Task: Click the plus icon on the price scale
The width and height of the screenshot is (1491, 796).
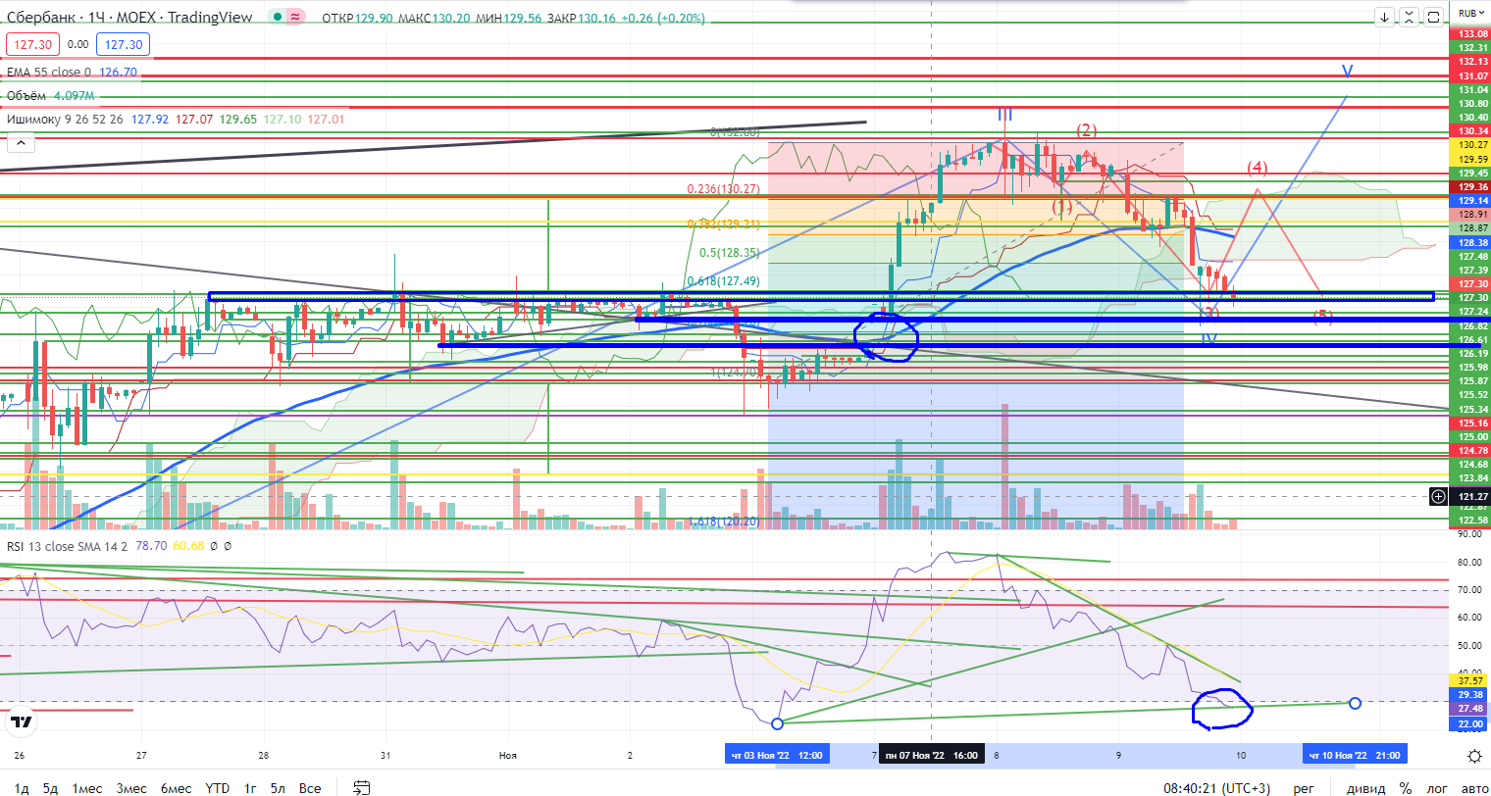Action: coord(1438,496)
